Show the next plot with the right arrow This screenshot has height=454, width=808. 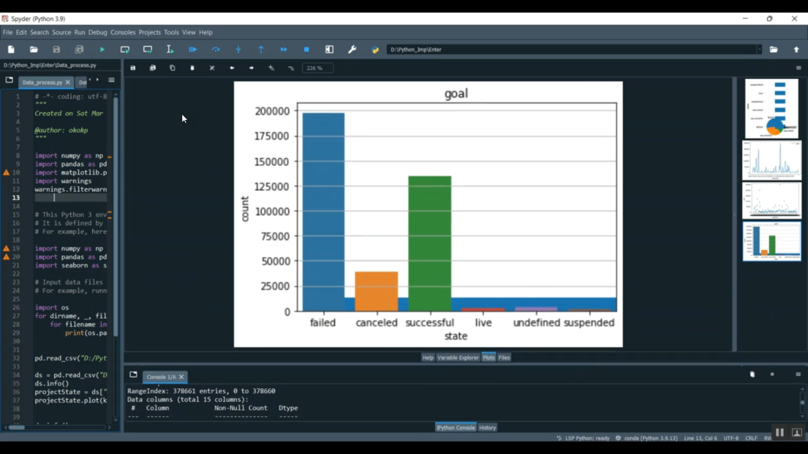point(252,68)
